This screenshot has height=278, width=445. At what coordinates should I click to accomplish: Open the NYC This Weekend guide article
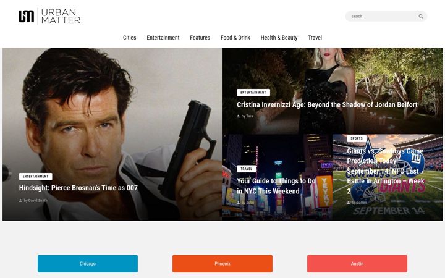click(276, 186)
